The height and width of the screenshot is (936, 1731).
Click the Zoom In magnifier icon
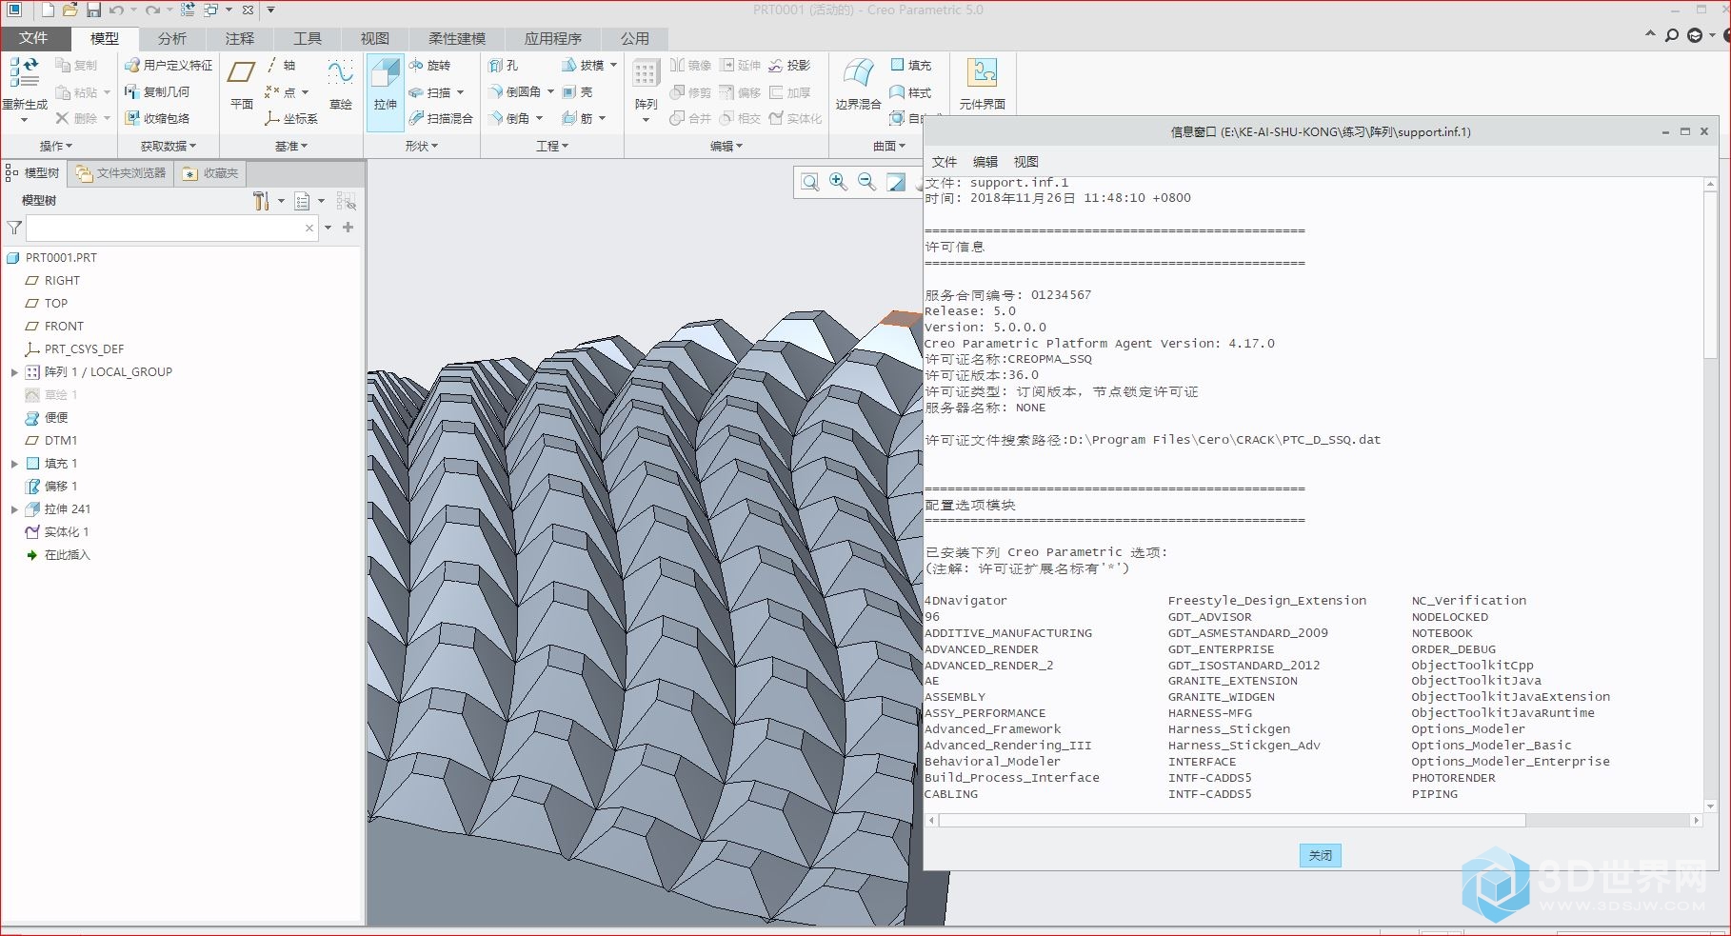pyautogui.click(x=838, y=182)
